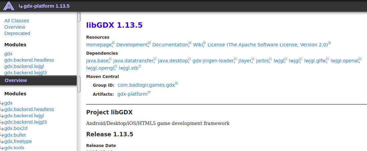Click the javadoc link icon after java.base
Image resolution: width=367 pixels, height=151 pixels.
110,59
